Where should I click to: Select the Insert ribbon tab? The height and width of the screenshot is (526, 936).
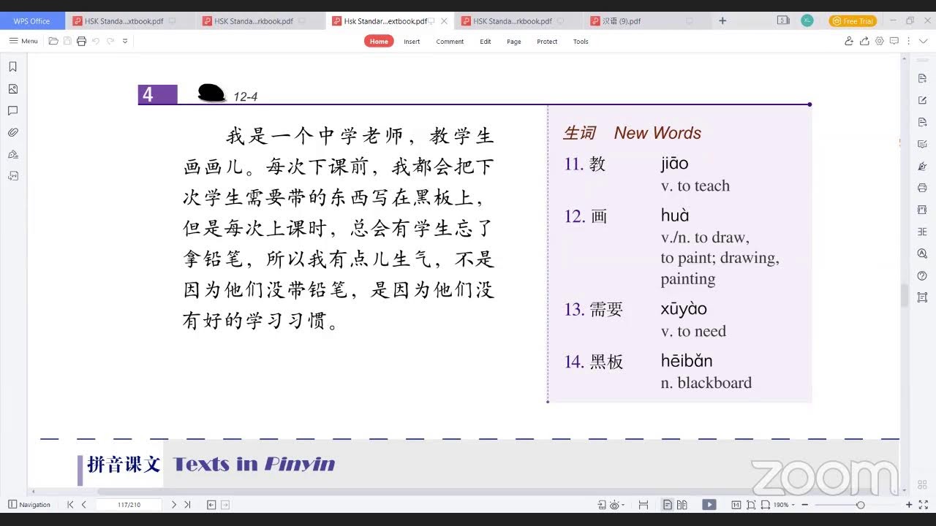click(412, 42)
